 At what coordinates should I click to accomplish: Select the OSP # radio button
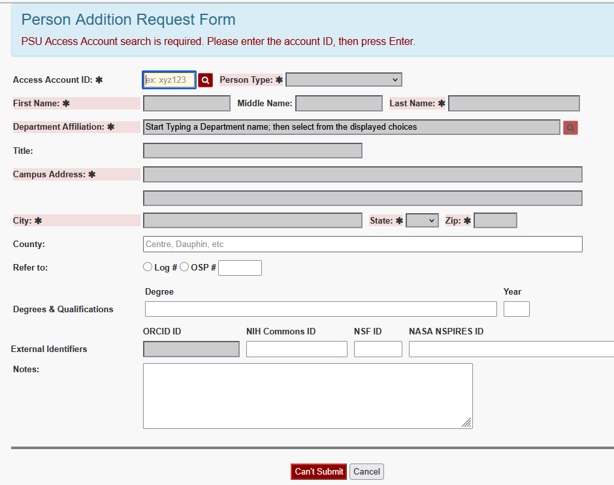[184, 266]
